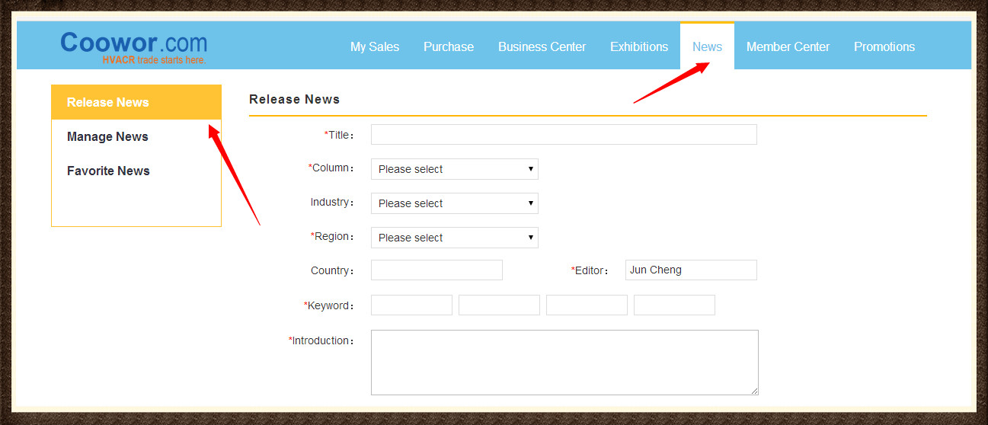This screenshot has width=988, height=425.
Task: Open Manage News in the sidebar
Action: click(x=107, y=136)
